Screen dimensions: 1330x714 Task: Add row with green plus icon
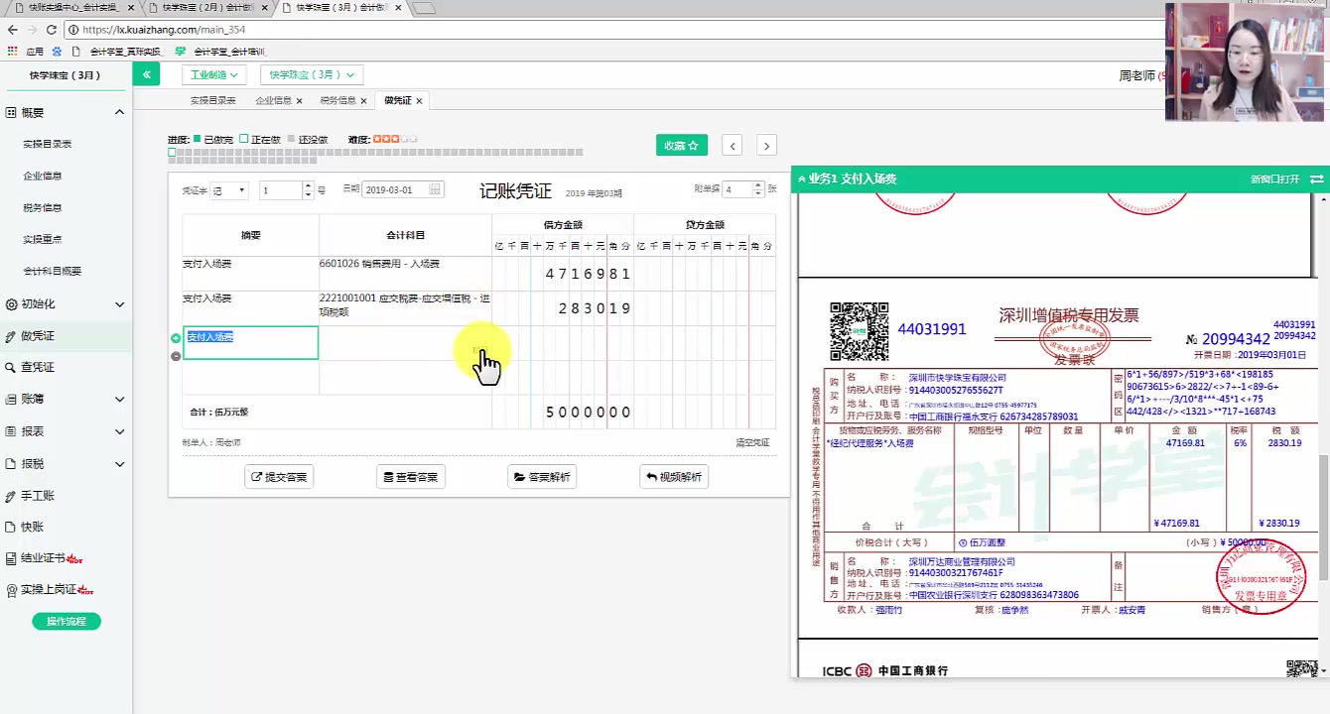176,338
